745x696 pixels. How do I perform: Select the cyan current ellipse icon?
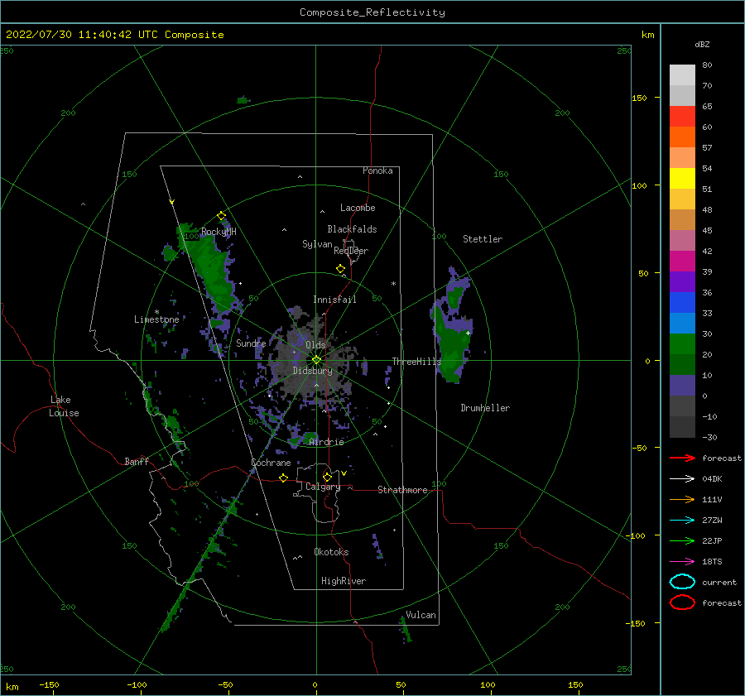[682, 582]
